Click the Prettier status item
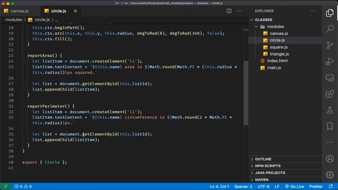 click(316, 186)
